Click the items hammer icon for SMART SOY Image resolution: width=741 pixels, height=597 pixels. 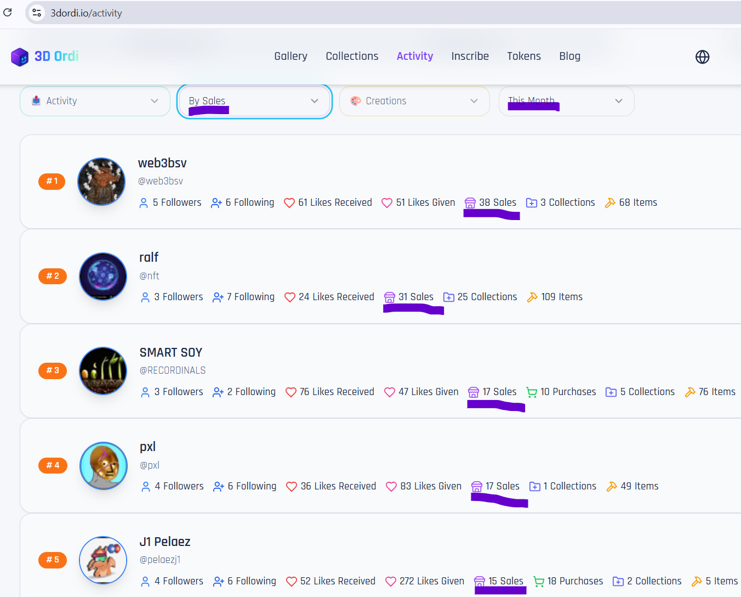[690, 392]
